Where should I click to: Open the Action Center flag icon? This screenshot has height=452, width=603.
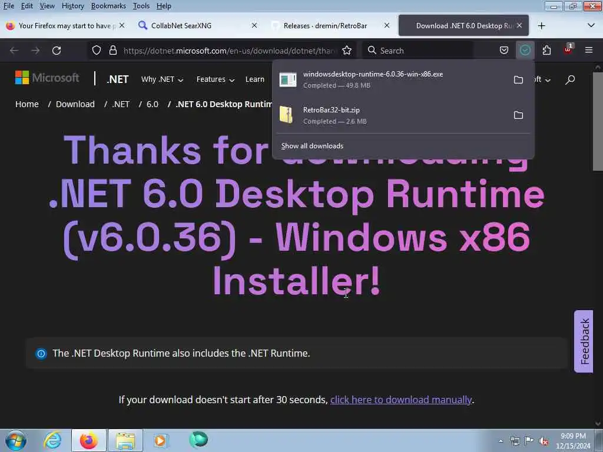[x=529, y=441]
